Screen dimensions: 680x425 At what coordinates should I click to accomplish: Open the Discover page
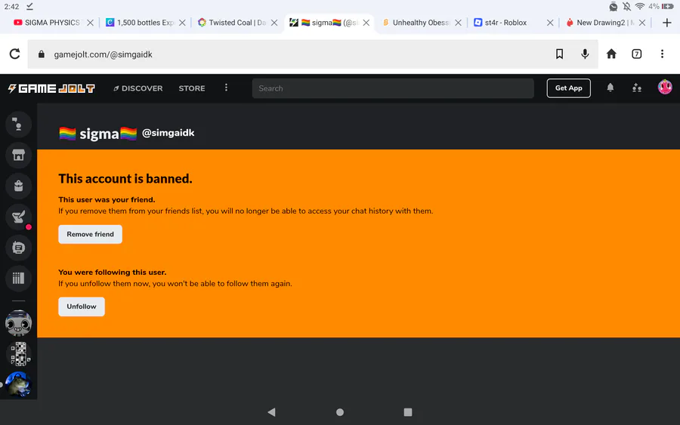click(x=138, y=88)
